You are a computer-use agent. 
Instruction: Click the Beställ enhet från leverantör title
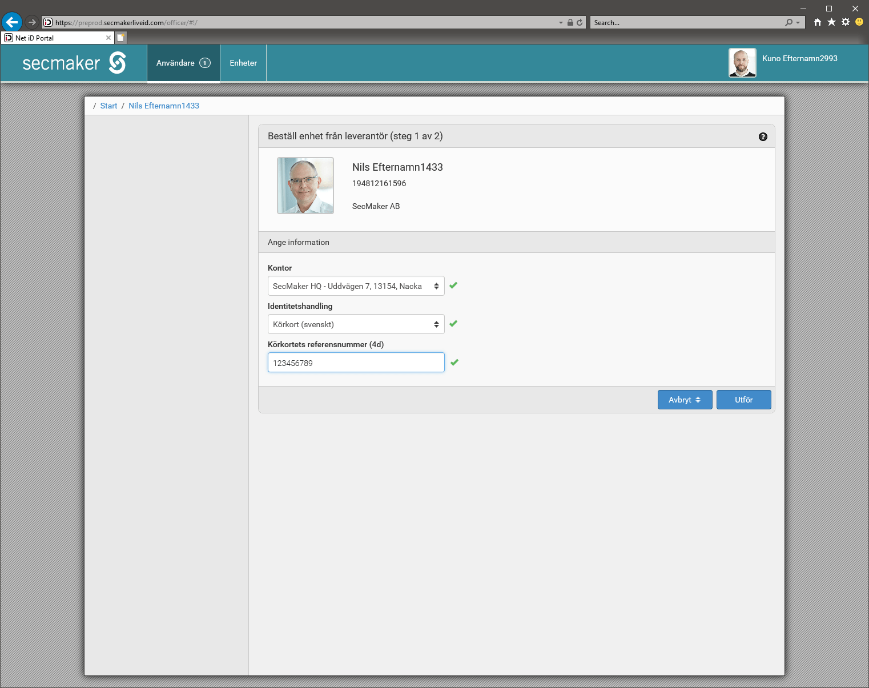(355, 136)
